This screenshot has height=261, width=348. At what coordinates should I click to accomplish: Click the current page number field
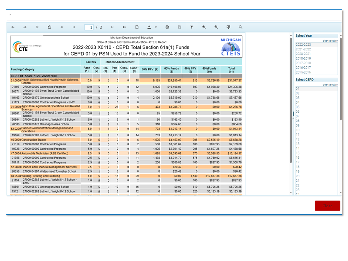[x=89, y=27]
